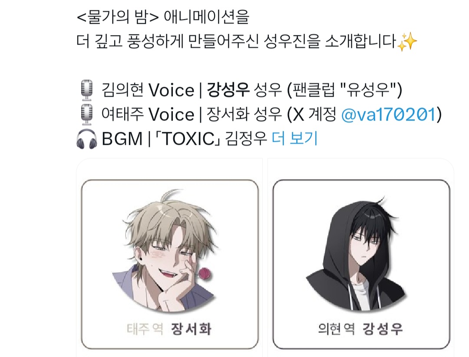Open the 장서화 voice actor image card
Image resolution: width=469 pixels, height=357 pixels.
170,264
